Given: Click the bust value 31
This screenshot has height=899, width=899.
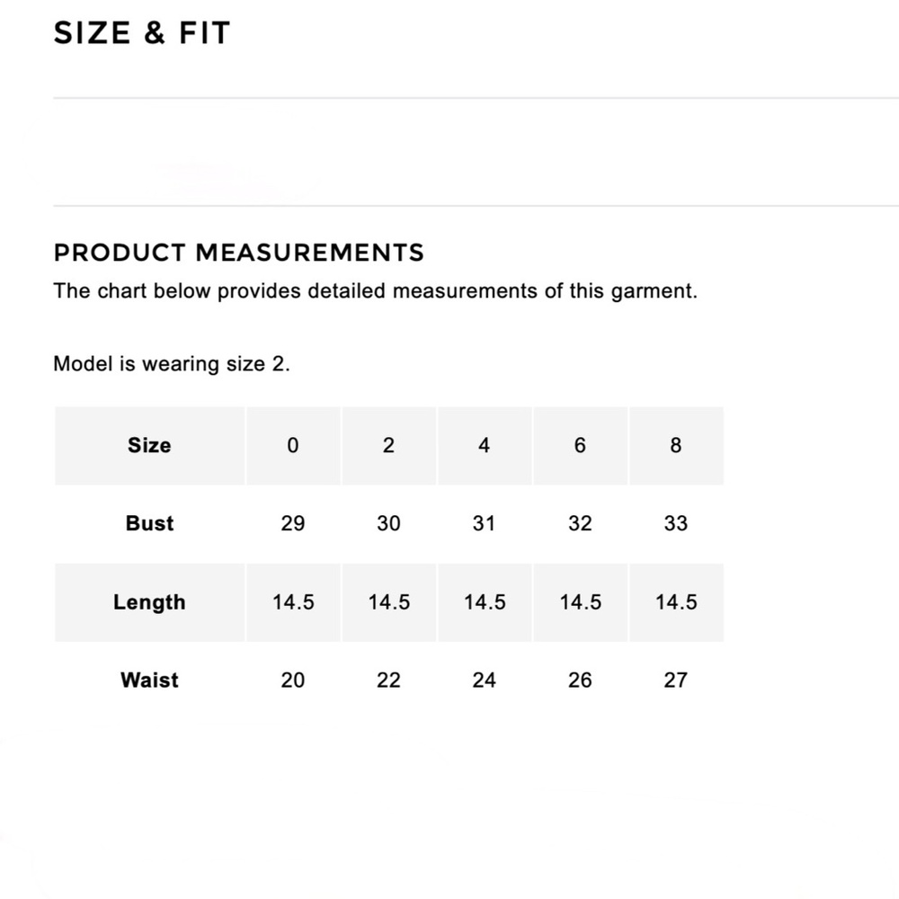Looking at the screenshot, I should pos(485,523).
